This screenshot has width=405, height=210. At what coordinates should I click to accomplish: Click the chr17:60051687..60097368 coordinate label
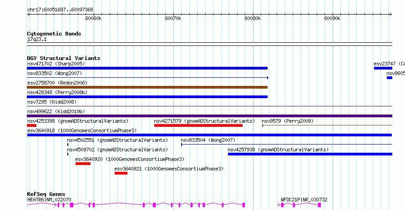coord(60,10)
